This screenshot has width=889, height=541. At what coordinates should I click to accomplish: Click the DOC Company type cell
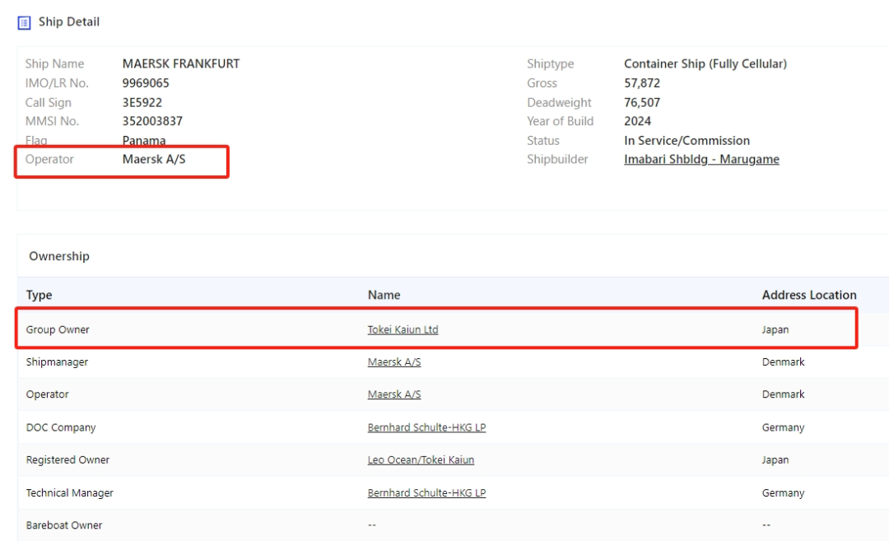tap(61, 427)
